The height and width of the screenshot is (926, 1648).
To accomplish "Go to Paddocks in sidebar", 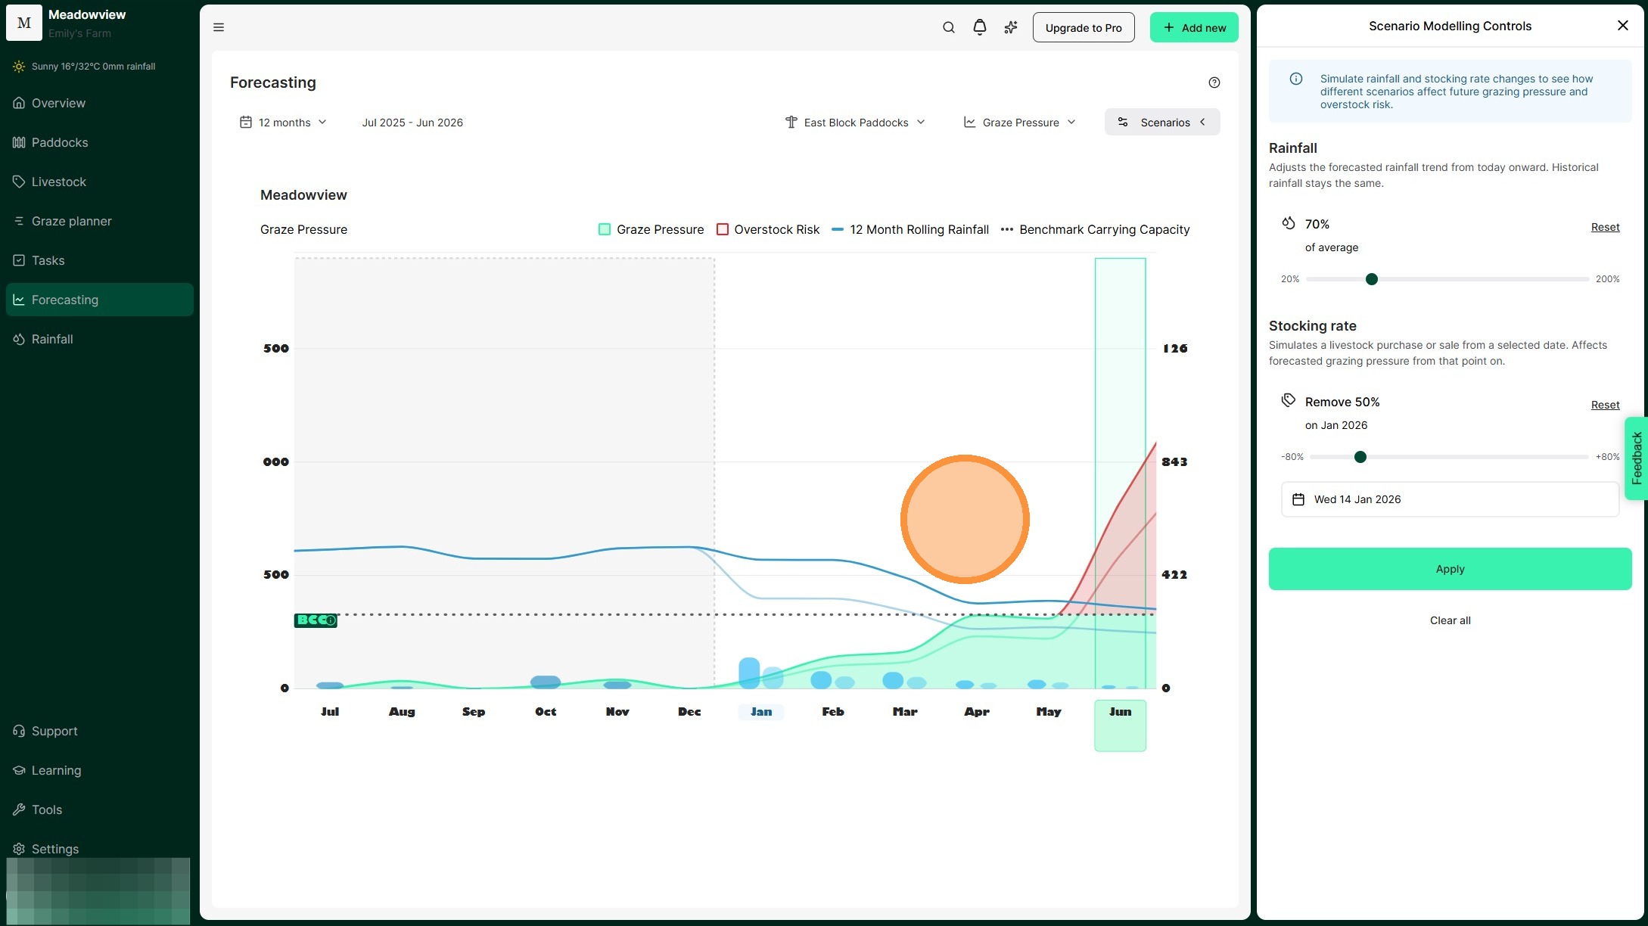I will [x=60, y=142].
